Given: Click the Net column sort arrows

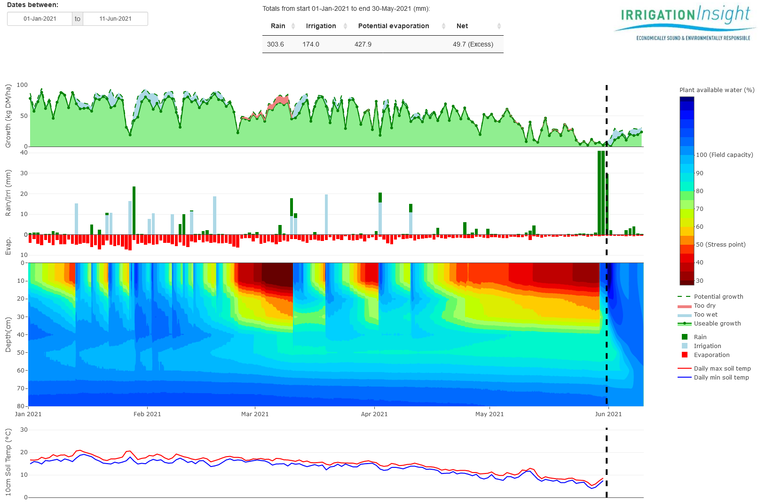Looking at the screenshot, I should 498,26.
